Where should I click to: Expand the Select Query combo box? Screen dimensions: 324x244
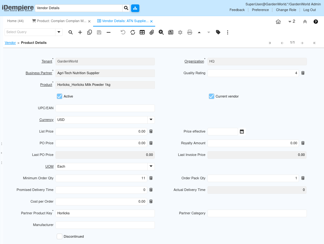click(59, 32)
